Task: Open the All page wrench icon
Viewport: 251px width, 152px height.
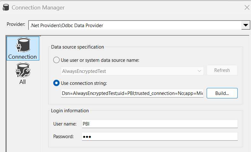Action: [x=23, y=70]
